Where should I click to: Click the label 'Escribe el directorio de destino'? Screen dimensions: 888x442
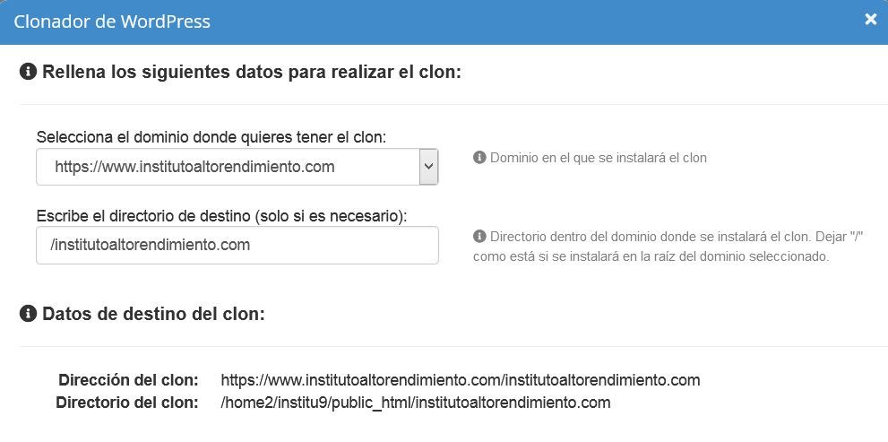(x=222, y=216)
